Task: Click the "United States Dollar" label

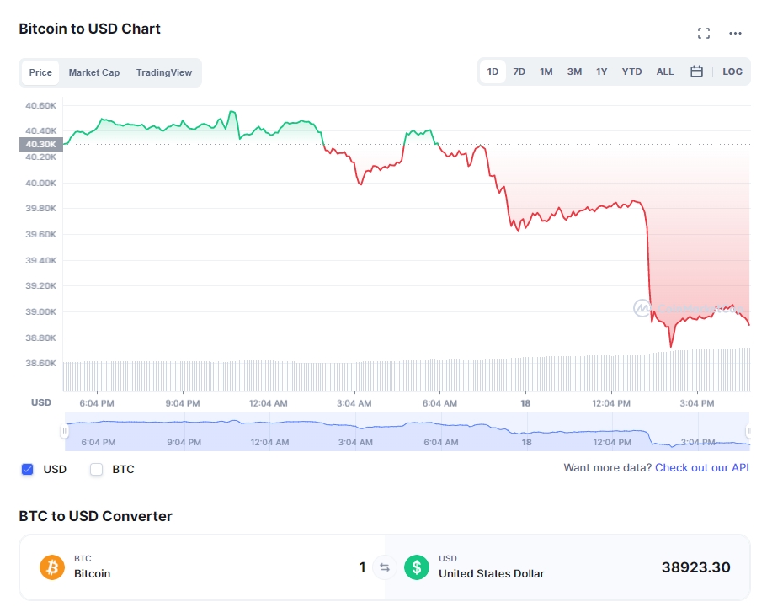Action: (491, 574)
